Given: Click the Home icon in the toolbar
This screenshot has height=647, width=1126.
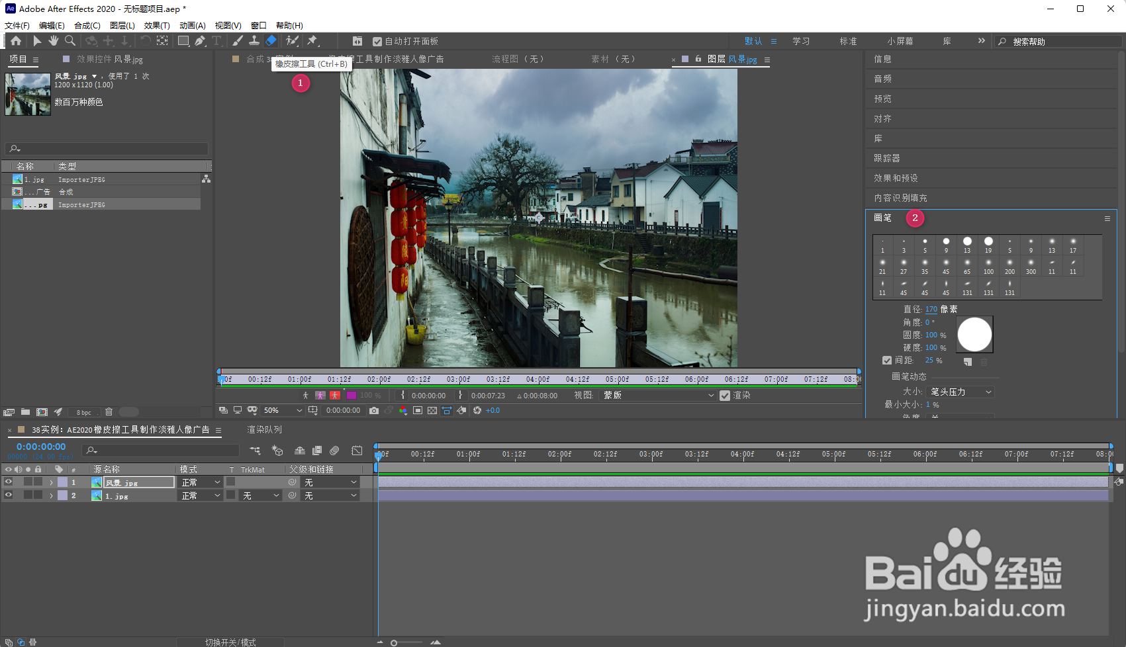Looking at the screenshot, I should 16,41.
